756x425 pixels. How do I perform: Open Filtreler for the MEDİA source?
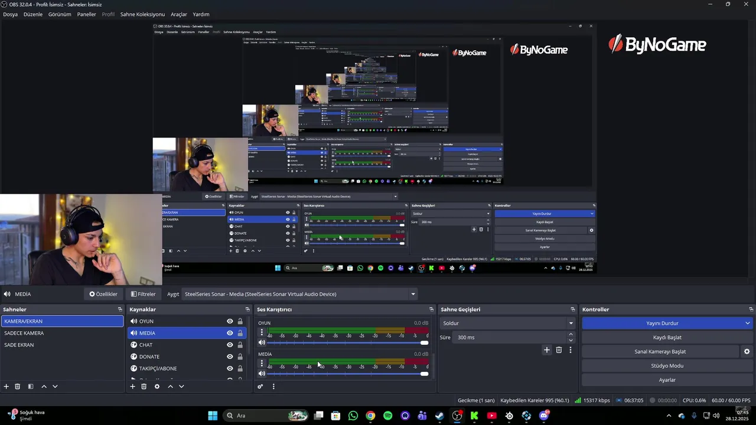(144, 294)
